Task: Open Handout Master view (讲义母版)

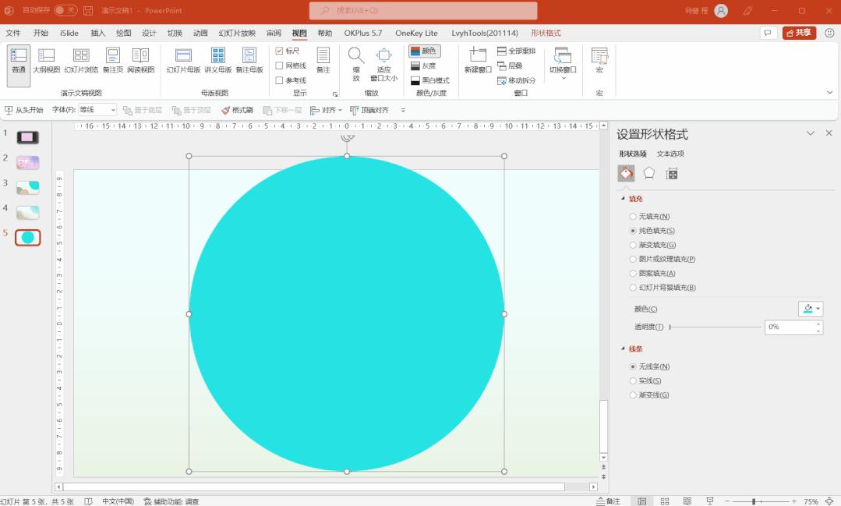Action: point(217,62)
